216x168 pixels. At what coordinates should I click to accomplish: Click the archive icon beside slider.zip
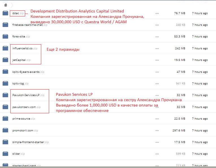tap(5, 154)
